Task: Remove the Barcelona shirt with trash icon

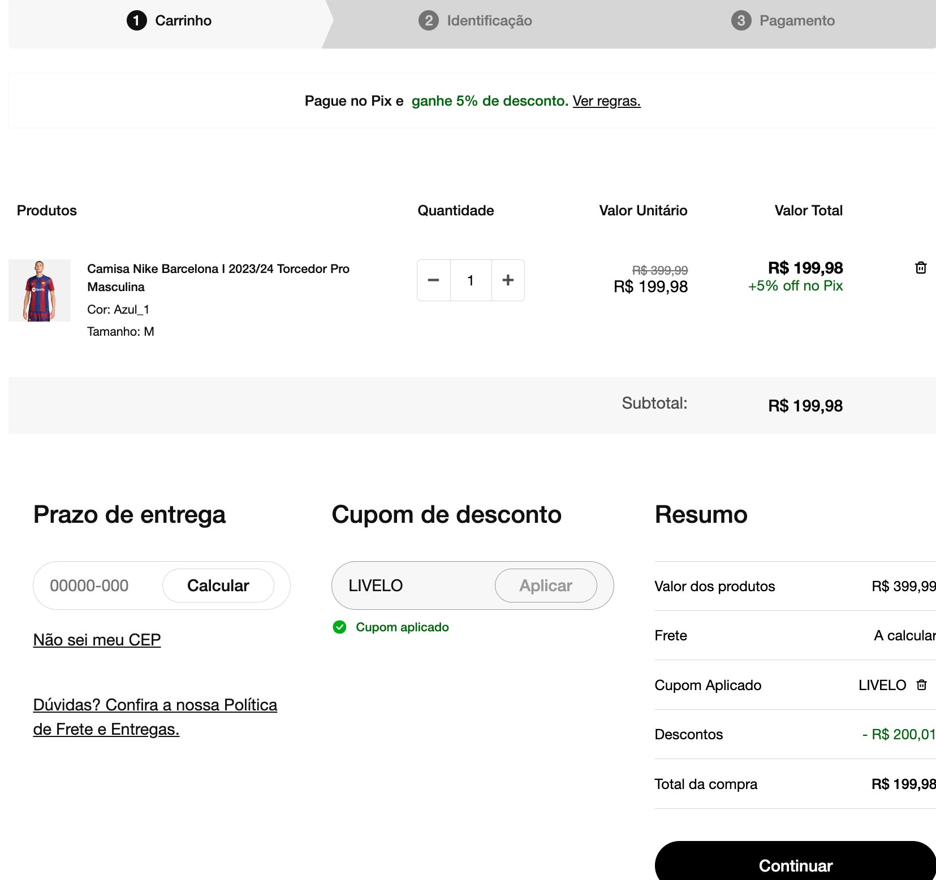Action: [x=921, y=268]
